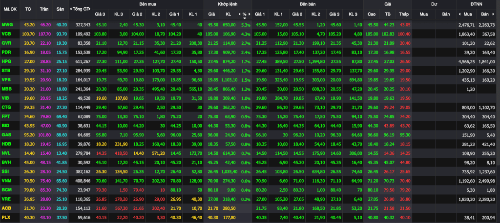Open the BVH stock ticker

point(6,163)
